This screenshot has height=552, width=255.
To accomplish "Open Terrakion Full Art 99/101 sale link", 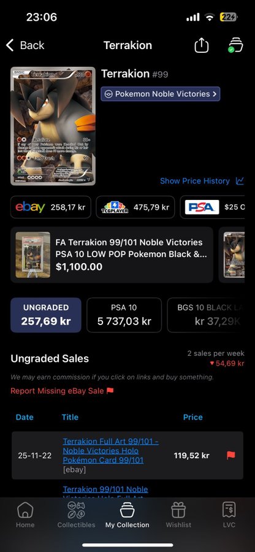I will 110,451.
